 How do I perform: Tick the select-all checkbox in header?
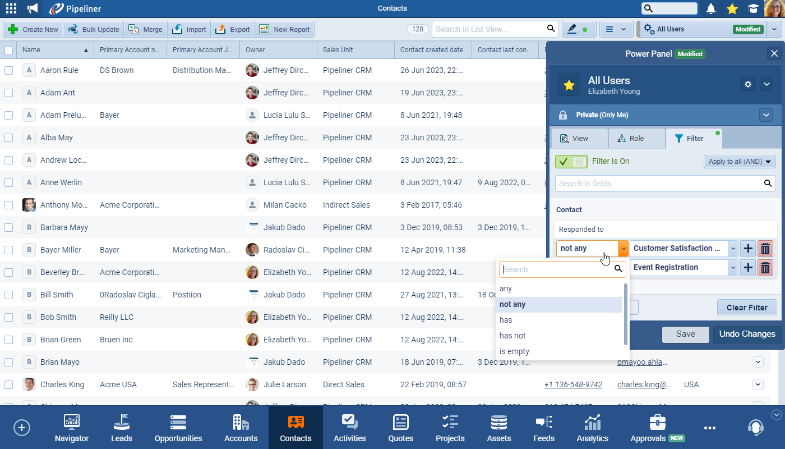pos(9,50)
